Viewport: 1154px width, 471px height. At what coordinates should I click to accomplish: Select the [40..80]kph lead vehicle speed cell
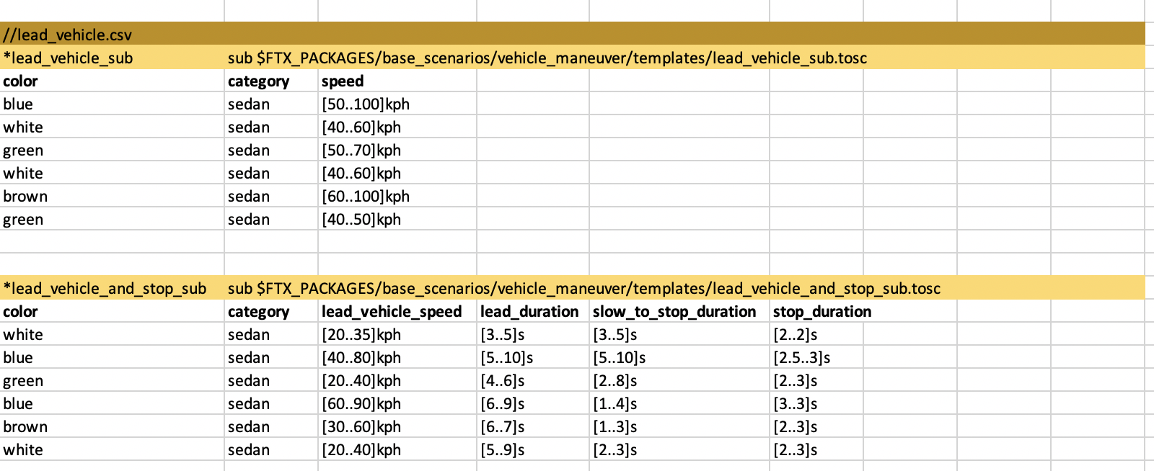click(x=361, y=358)
